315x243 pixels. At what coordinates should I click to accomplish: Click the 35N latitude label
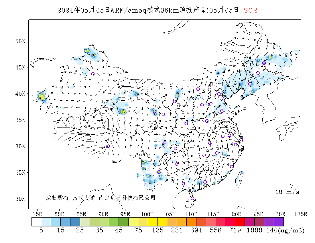pos(21,120)
